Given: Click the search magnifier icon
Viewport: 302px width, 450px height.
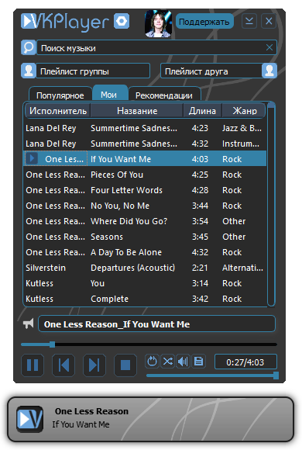Looking at the screenshot, I should tap(29, 47).
